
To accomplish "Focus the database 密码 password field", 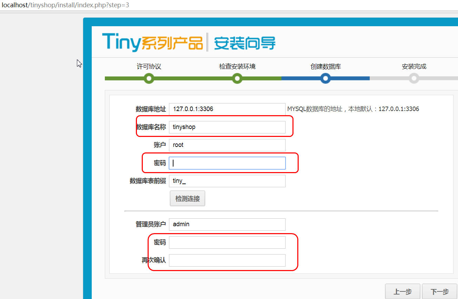I will (x=227, y=163).
